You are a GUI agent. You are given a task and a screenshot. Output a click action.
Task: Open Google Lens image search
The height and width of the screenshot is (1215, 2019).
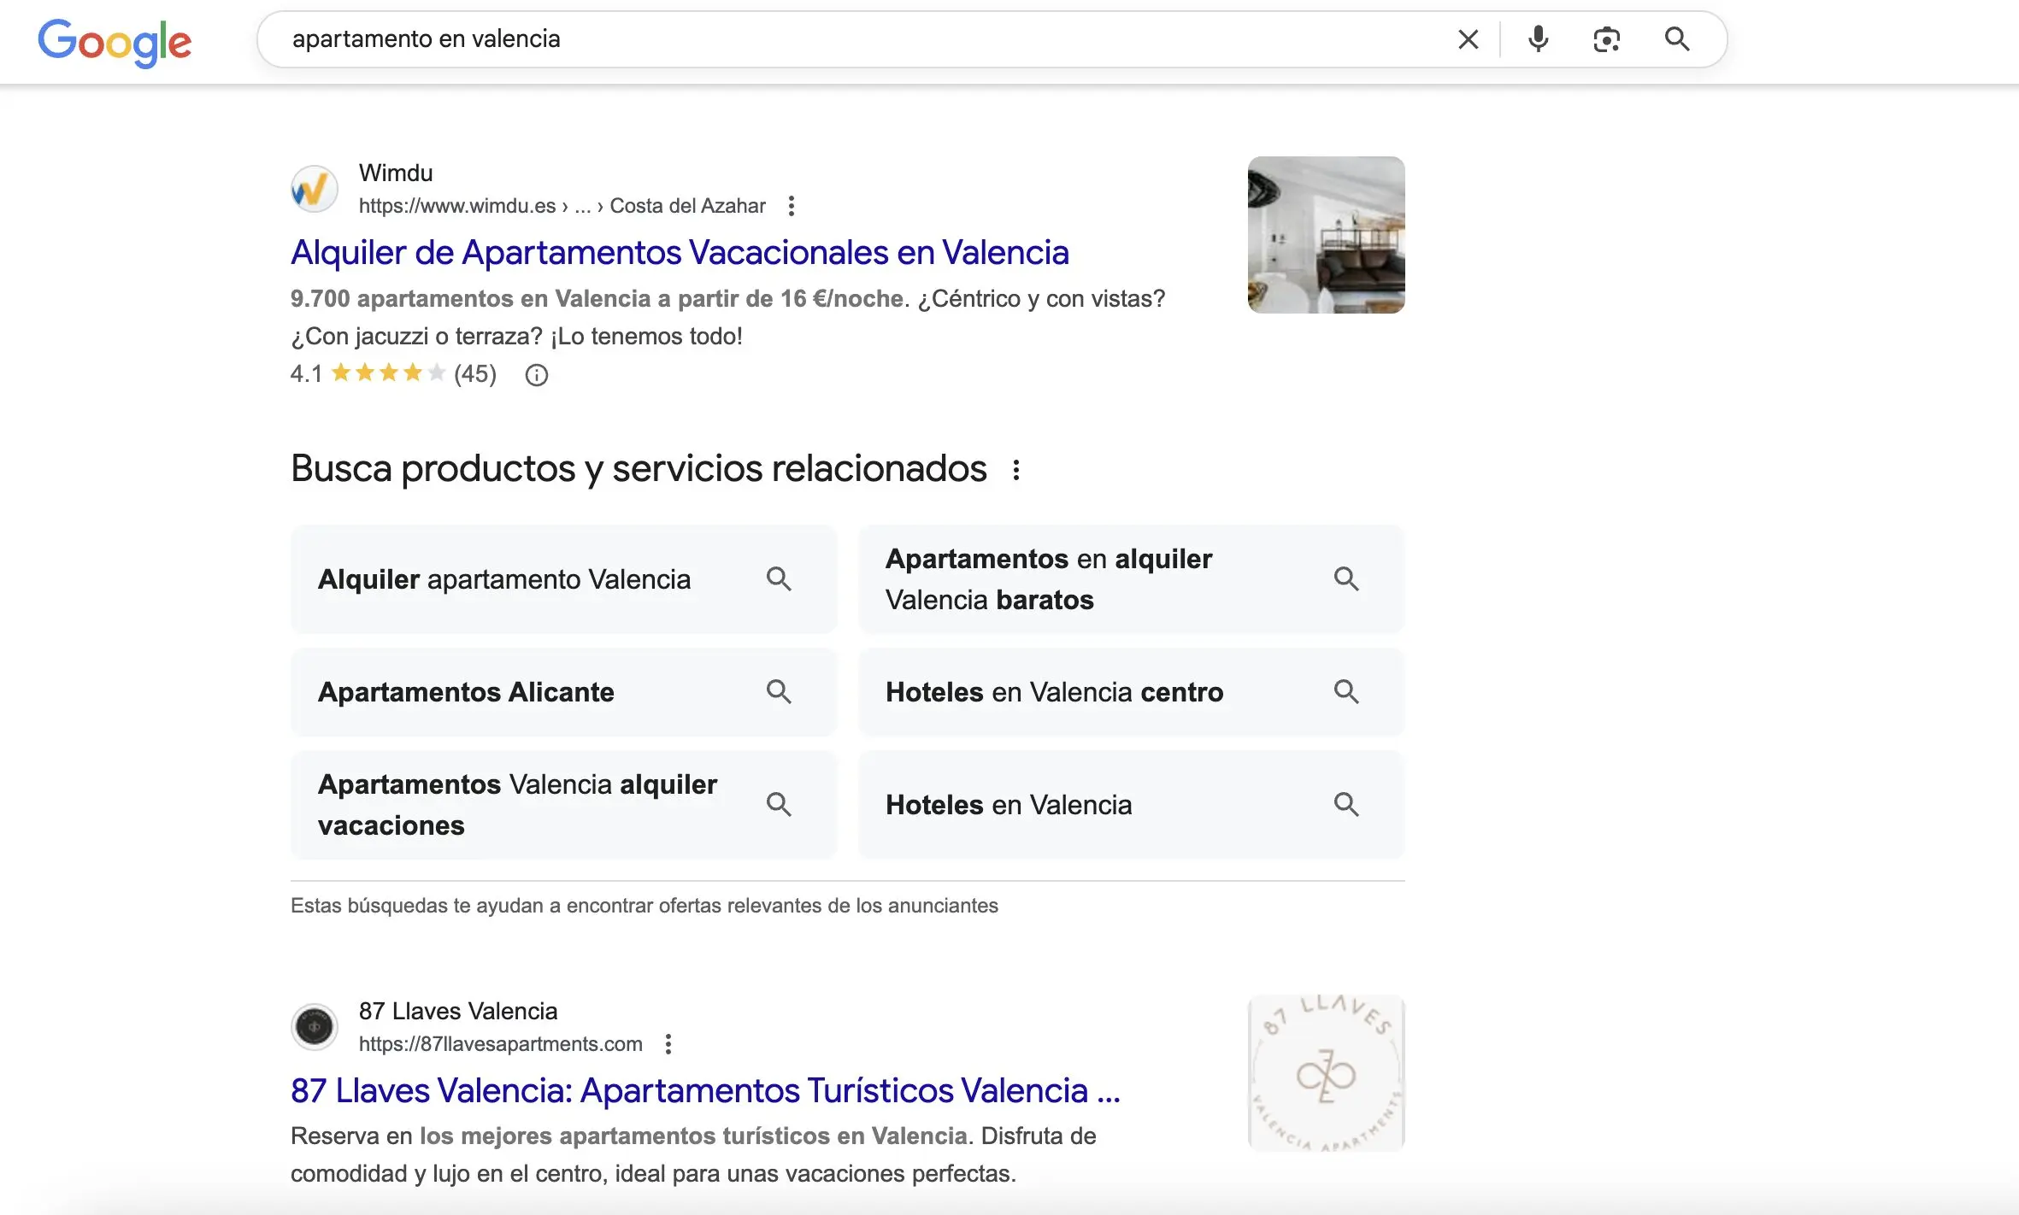point(1606,39)
